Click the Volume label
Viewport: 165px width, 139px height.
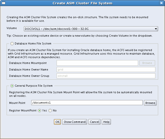click(x=12, y=28)
